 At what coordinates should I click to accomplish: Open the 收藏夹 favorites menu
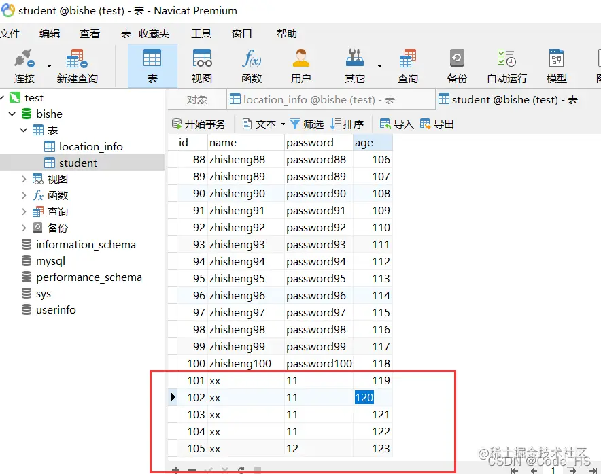(x=154, y=34)
